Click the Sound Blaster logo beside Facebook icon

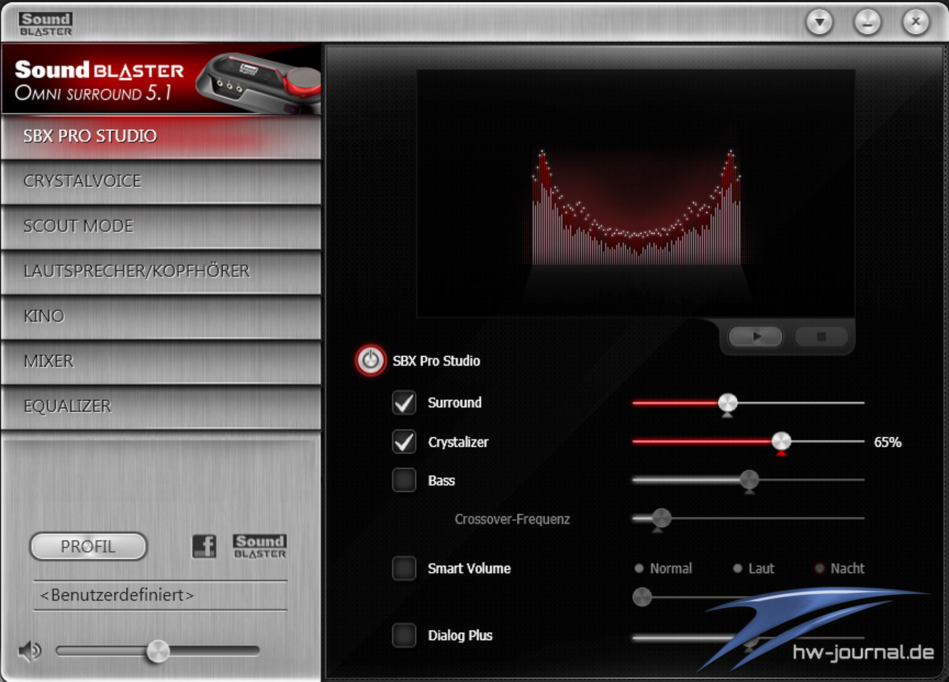[x=260, y=546]
